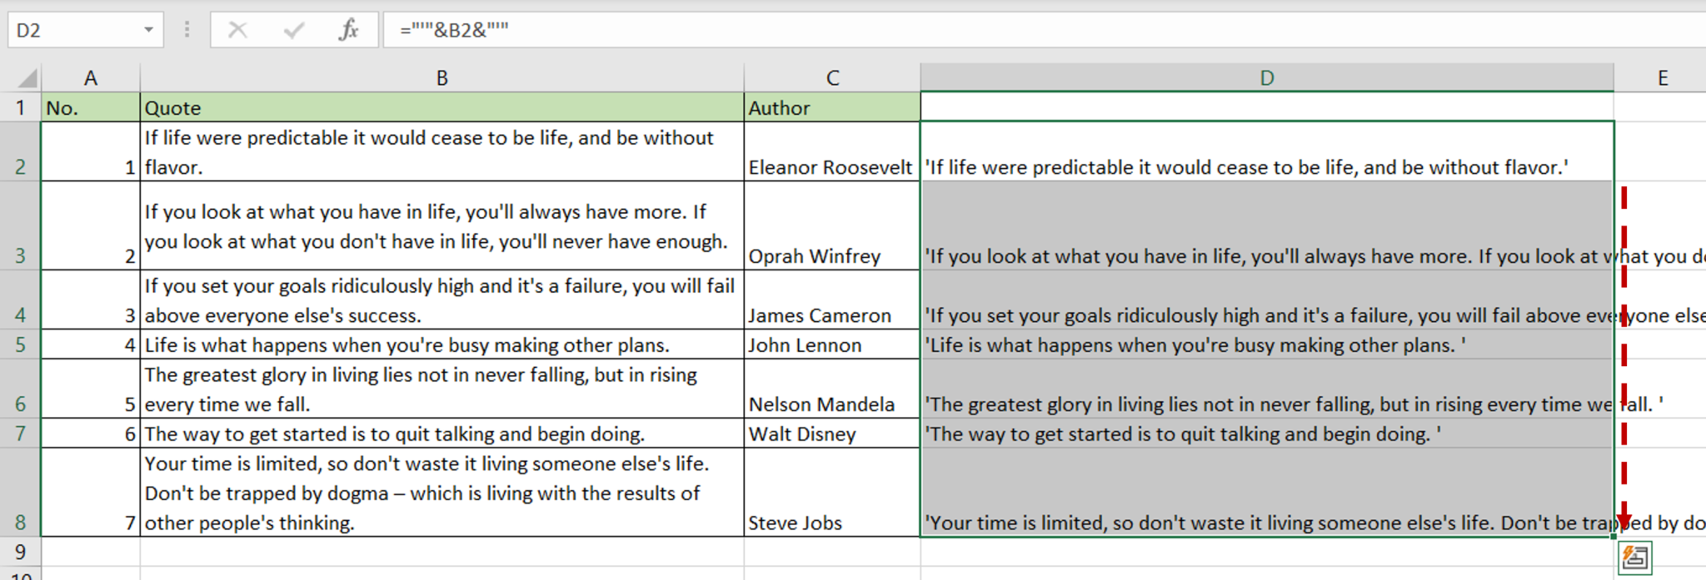The image size is (1706, 580).
Task: Click the Quote header cell
Action: pos(441,107)
